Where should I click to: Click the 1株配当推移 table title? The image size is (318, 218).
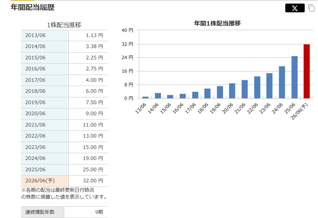64,25
